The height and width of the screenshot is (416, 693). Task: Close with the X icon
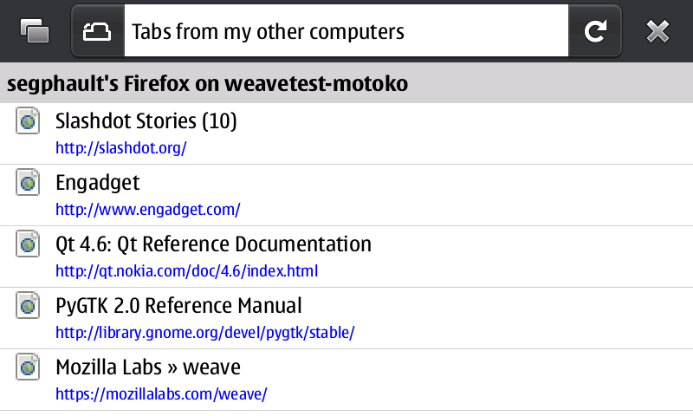[x=657, y=31]
